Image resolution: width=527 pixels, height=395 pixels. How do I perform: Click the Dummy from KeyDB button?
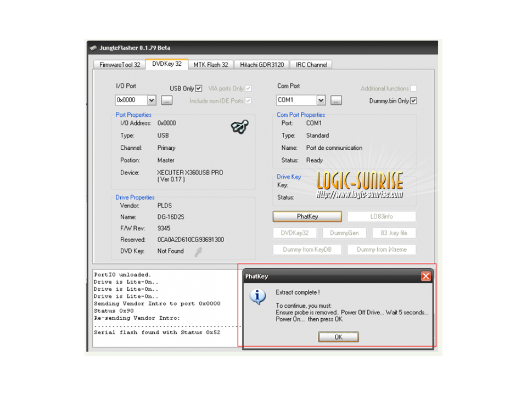point(307,250)
